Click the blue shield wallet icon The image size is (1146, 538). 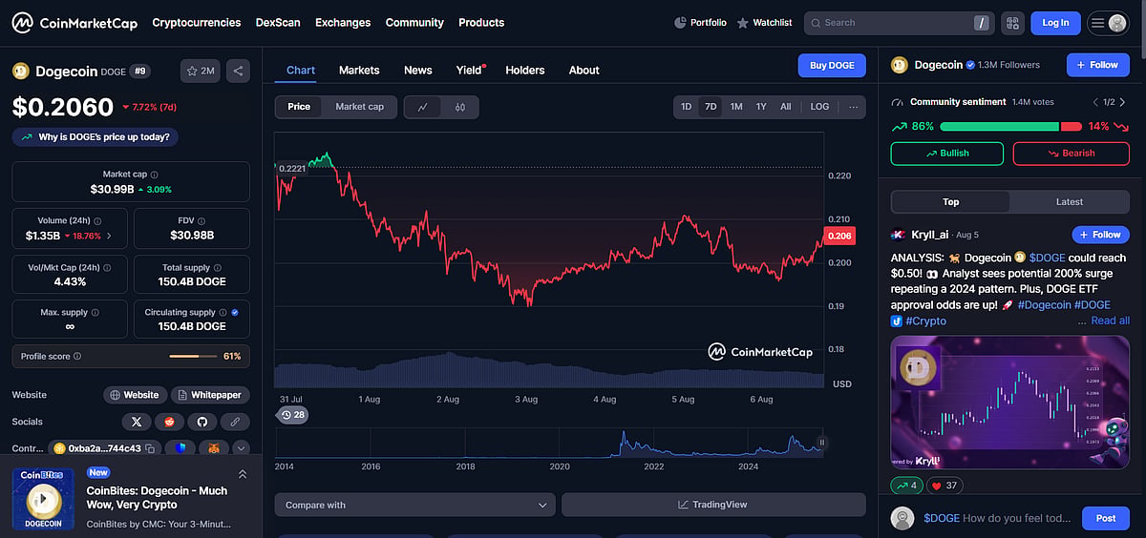click(180, 448)
